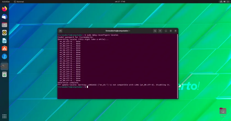Open the Terminal app menu in top bar

(19, 2)
